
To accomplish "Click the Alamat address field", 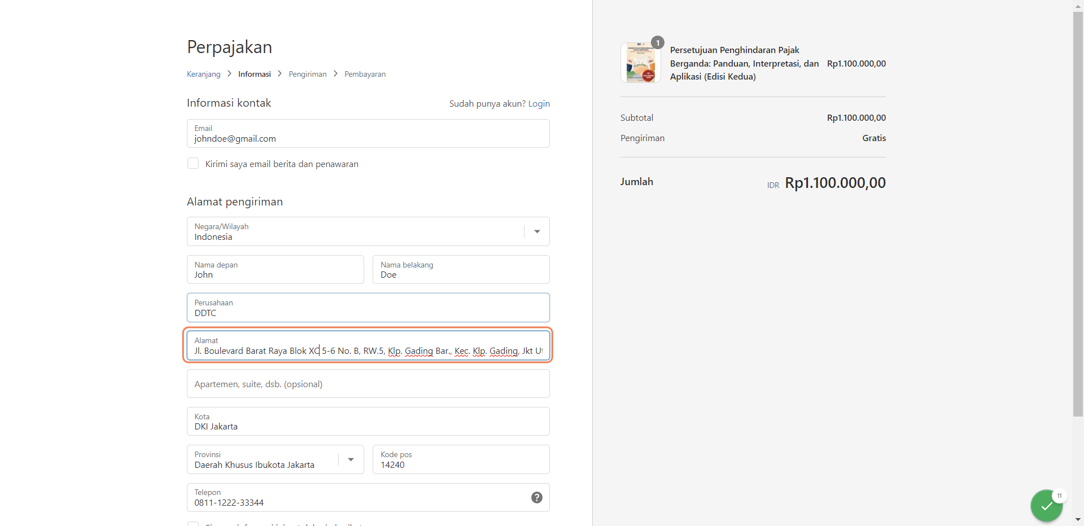I will pyautogui.click(x=368, y=345).
